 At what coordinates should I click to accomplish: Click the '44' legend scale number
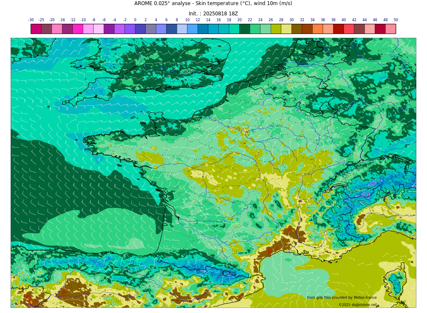pos(365,20)
